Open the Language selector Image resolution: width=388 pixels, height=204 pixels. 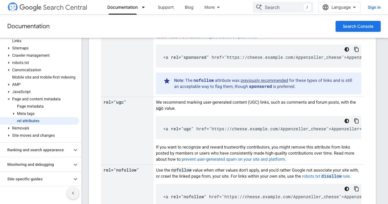point(339,7)
